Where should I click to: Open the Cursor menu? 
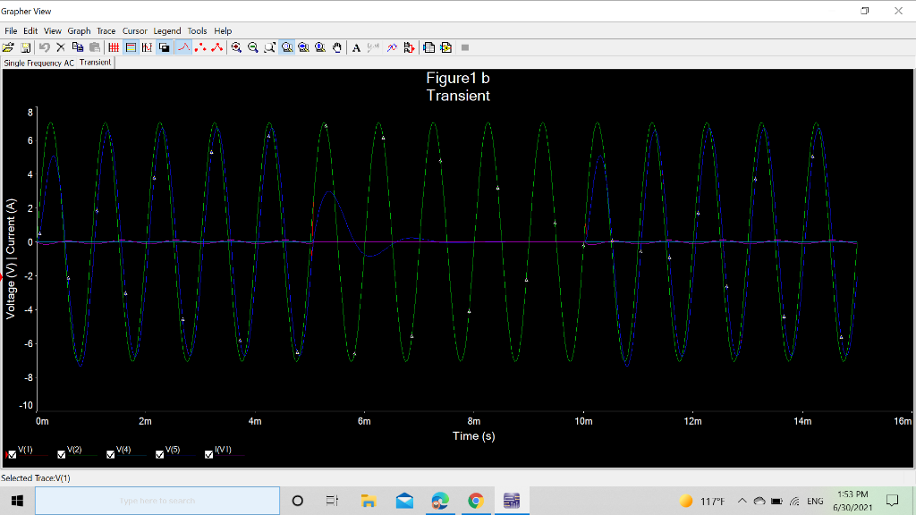135,30
